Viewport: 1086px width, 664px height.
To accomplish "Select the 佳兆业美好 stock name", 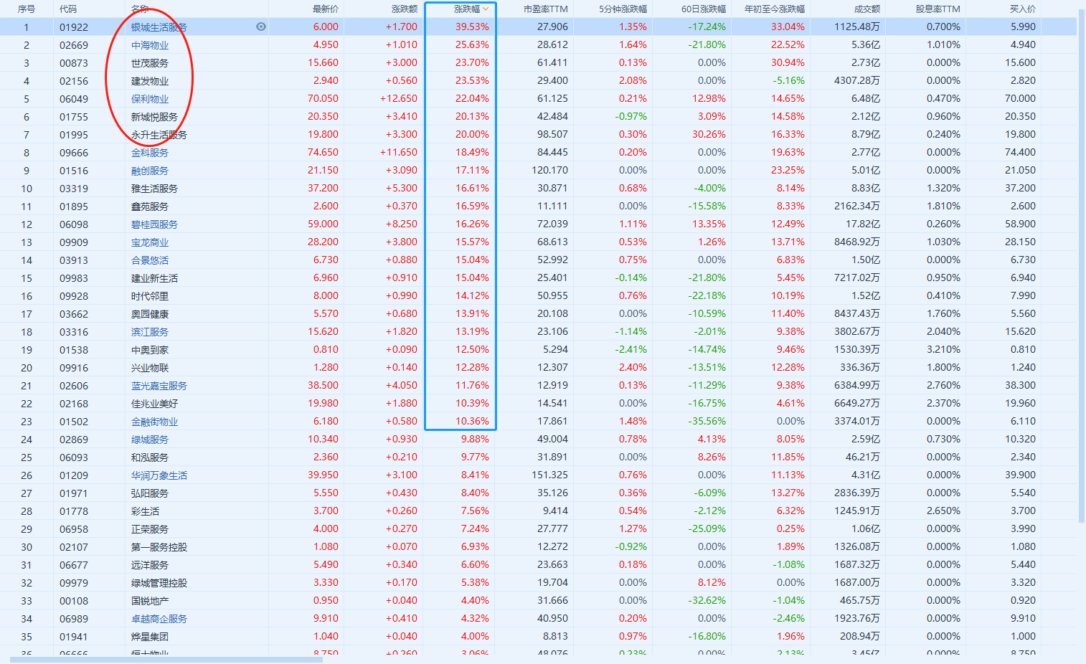I will (155, 404).
